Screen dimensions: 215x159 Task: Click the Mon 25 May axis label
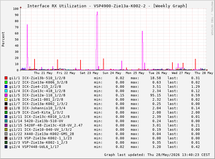tap(135, 73)
